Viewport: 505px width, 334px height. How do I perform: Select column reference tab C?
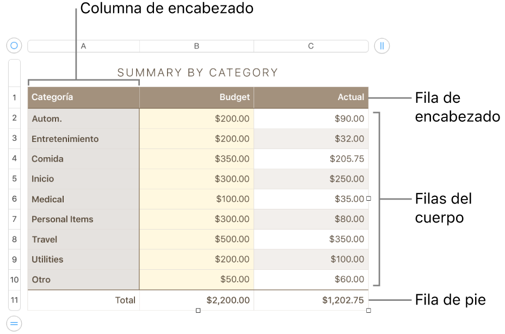pos(311,46)
